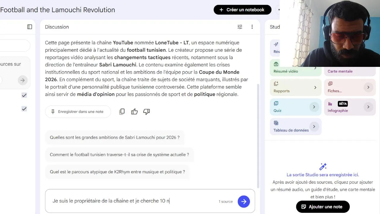Click Ajouter une note button

tap(323, 207)
